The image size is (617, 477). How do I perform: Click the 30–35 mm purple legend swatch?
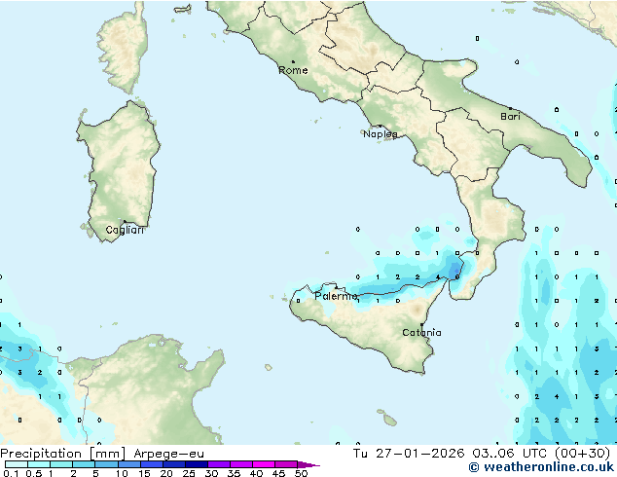click(x=218, y=464)
